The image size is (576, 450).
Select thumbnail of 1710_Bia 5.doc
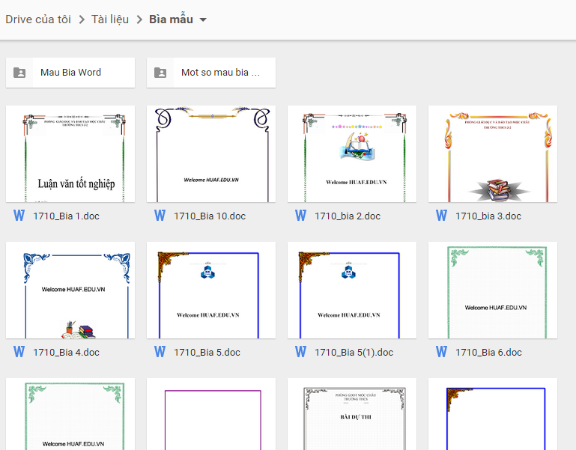211,291
